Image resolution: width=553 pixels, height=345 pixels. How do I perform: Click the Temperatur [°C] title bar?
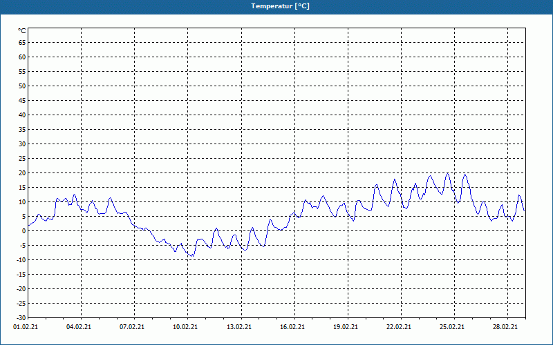click(276, 6)
